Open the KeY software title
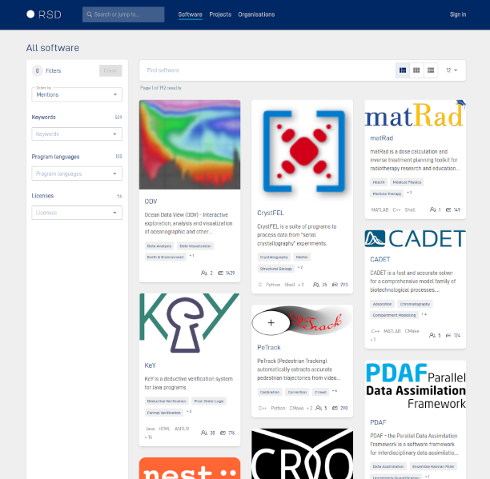This screenshot has height=479, width=490. 150,365
